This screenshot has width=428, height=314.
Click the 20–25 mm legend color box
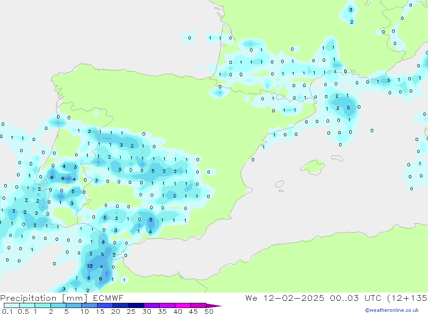click(121, 305)
